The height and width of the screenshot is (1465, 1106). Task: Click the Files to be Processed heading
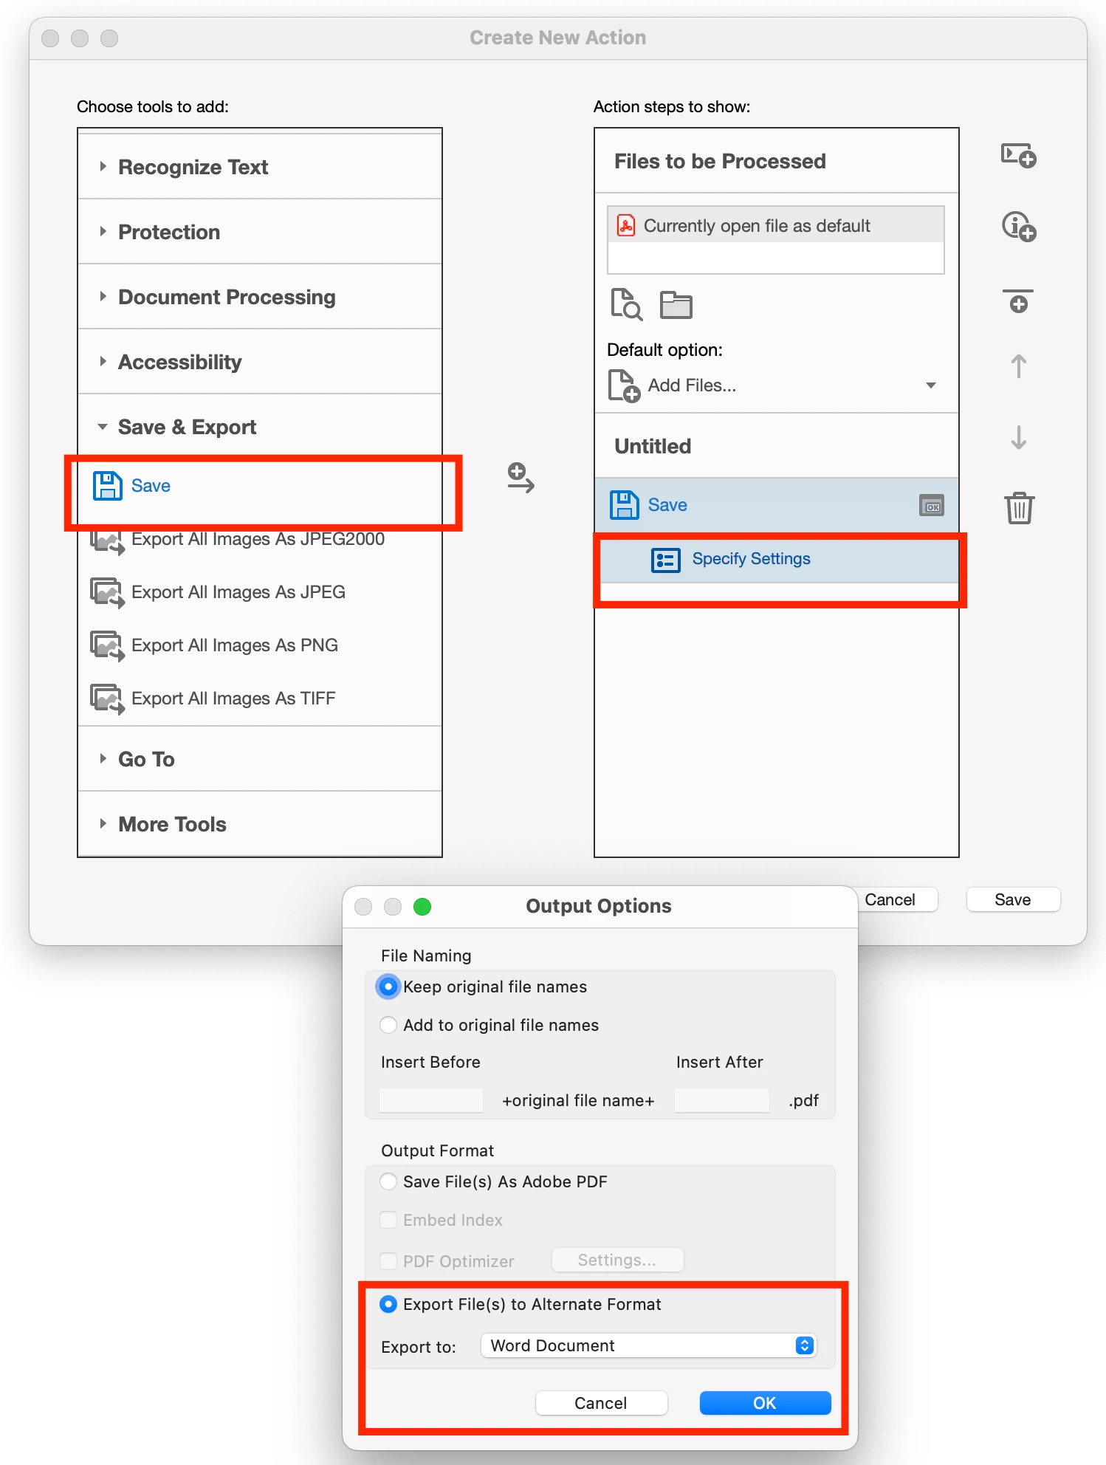pos(720,161)
